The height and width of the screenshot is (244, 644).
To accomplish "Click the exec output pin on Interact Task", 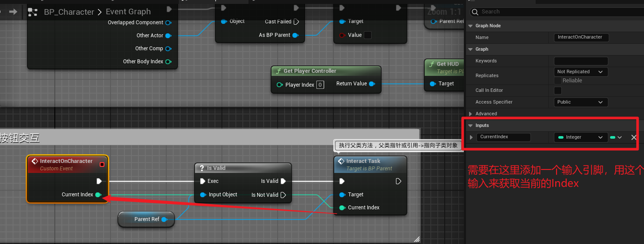I will [399, 181].
